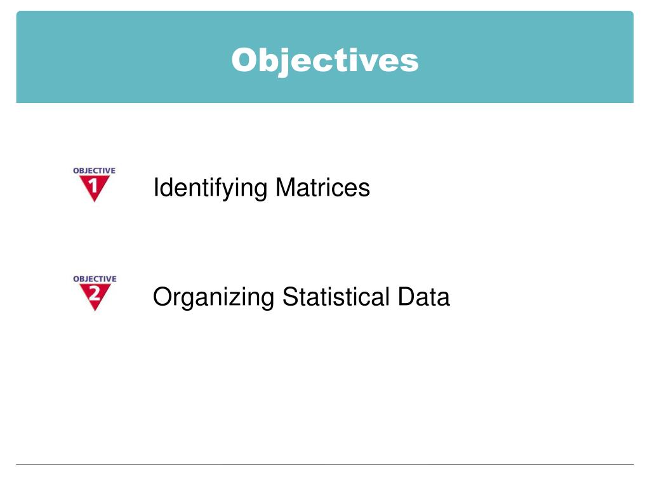The height and width of the screenshot is (488, 650).
Task: Click the bottom tip of the Objective 1 triangle
Action: coord(95,200)
